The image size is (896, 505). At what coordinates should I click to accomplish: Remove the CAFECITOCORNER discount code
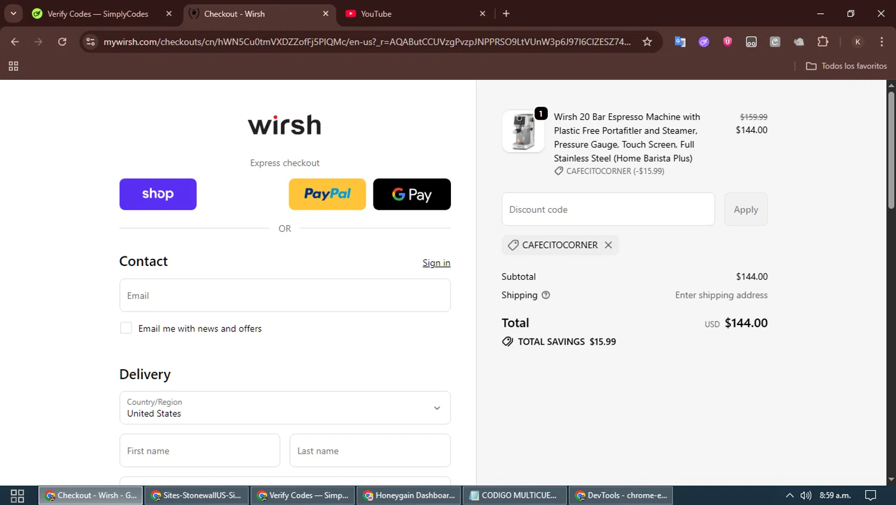(608, 245)
